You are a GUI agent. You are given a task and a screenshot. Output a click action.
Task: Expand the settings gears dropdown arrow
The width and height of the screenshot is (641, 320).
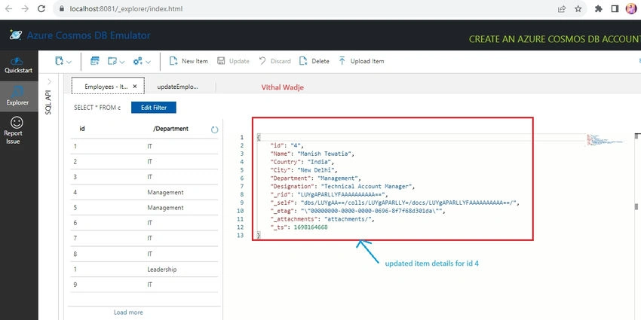point(148,62)
